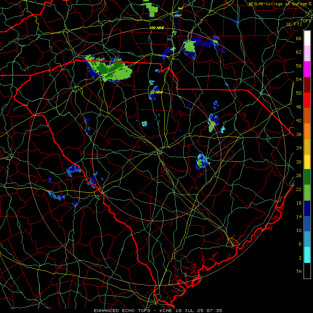Click the '07:35' timestamp

[214, 311]
